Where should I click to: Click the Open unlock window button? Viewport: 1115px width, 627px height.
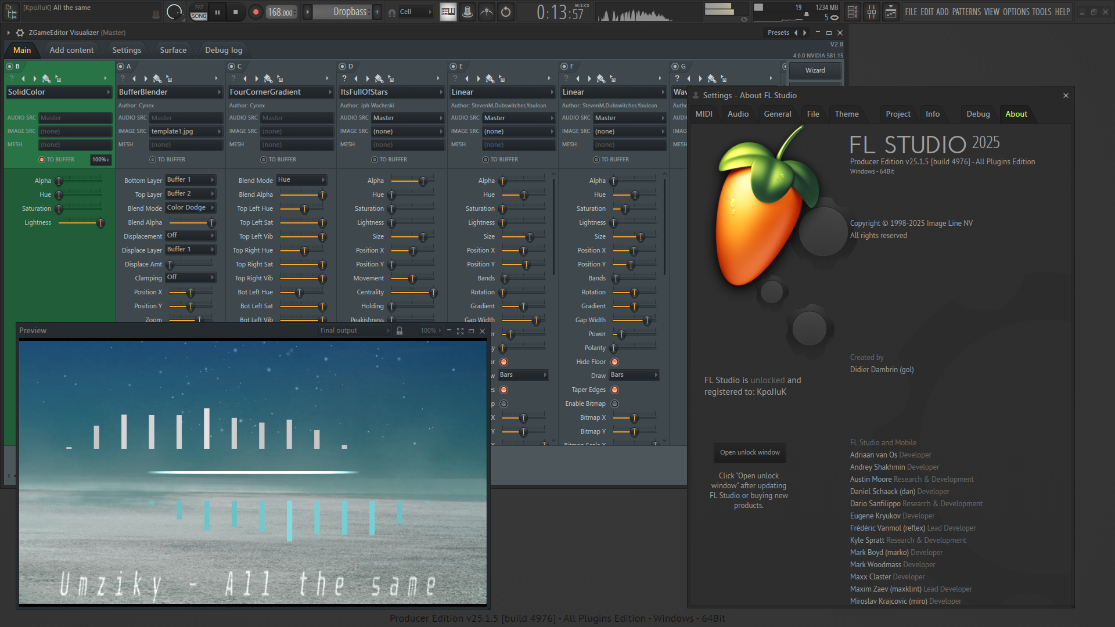tap(750, 452)
